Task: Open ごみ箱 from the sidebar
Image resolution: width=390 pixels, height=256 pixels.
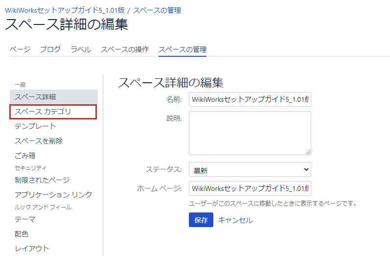Action: [x=25, y=156]
